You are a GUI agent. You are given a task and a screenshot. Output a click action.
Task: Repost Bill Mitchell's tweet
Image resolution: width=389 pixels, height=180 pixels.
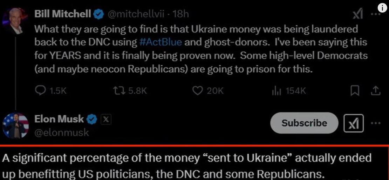(x=119, y=91)
